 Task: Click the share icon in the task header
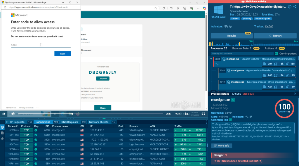click(295, 7)
